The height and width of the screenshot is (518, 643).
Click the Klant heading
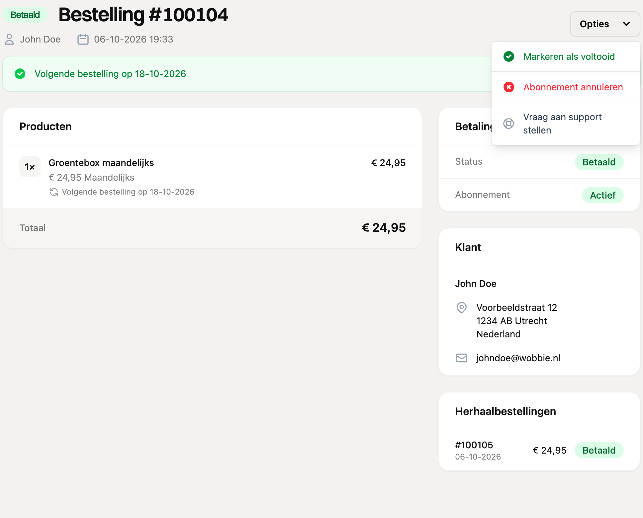468,247
